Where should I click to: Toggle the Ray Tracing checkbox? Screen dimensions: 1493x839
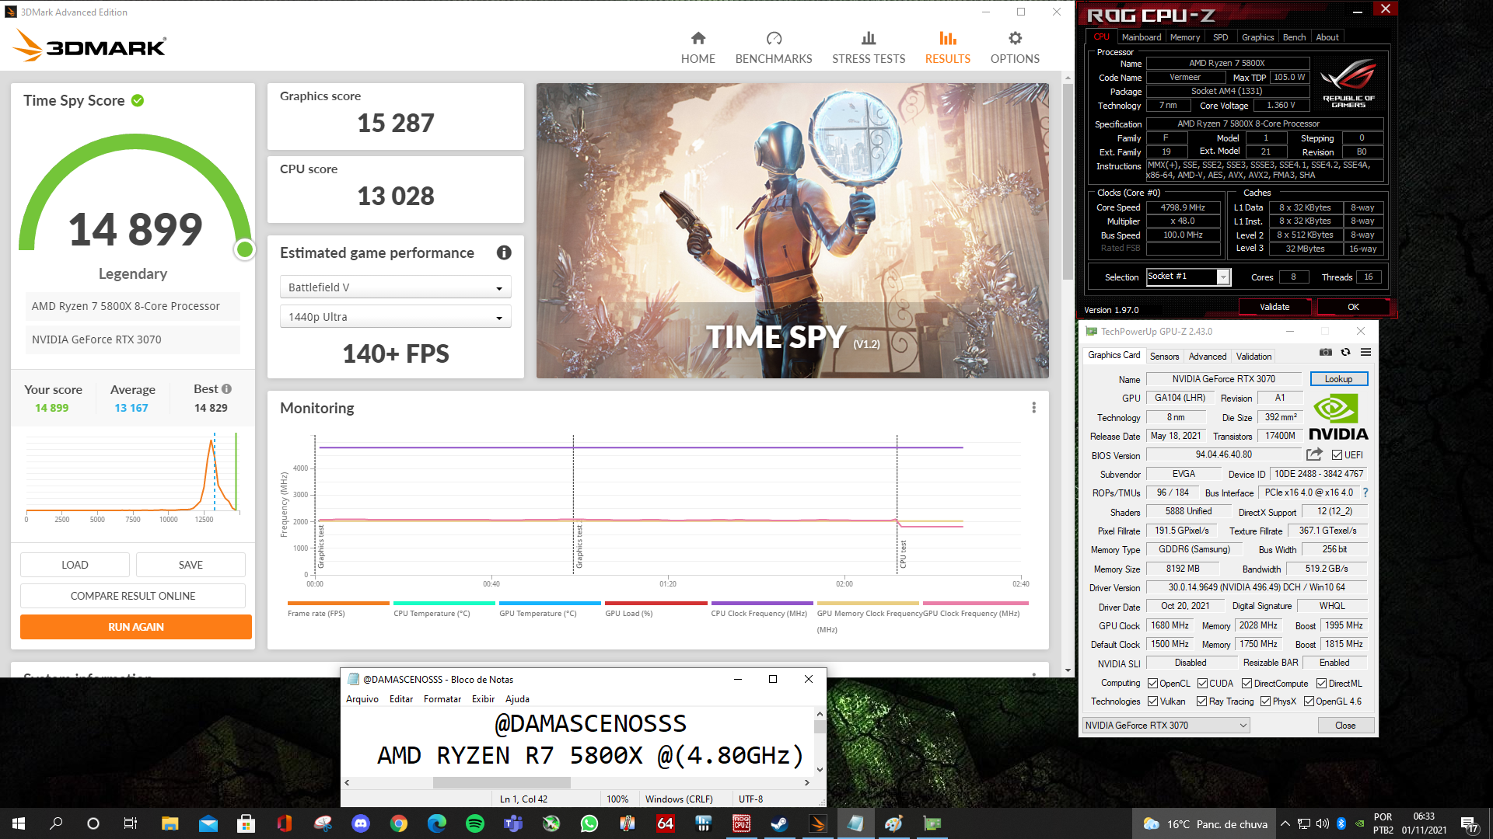pos(1202,701)
